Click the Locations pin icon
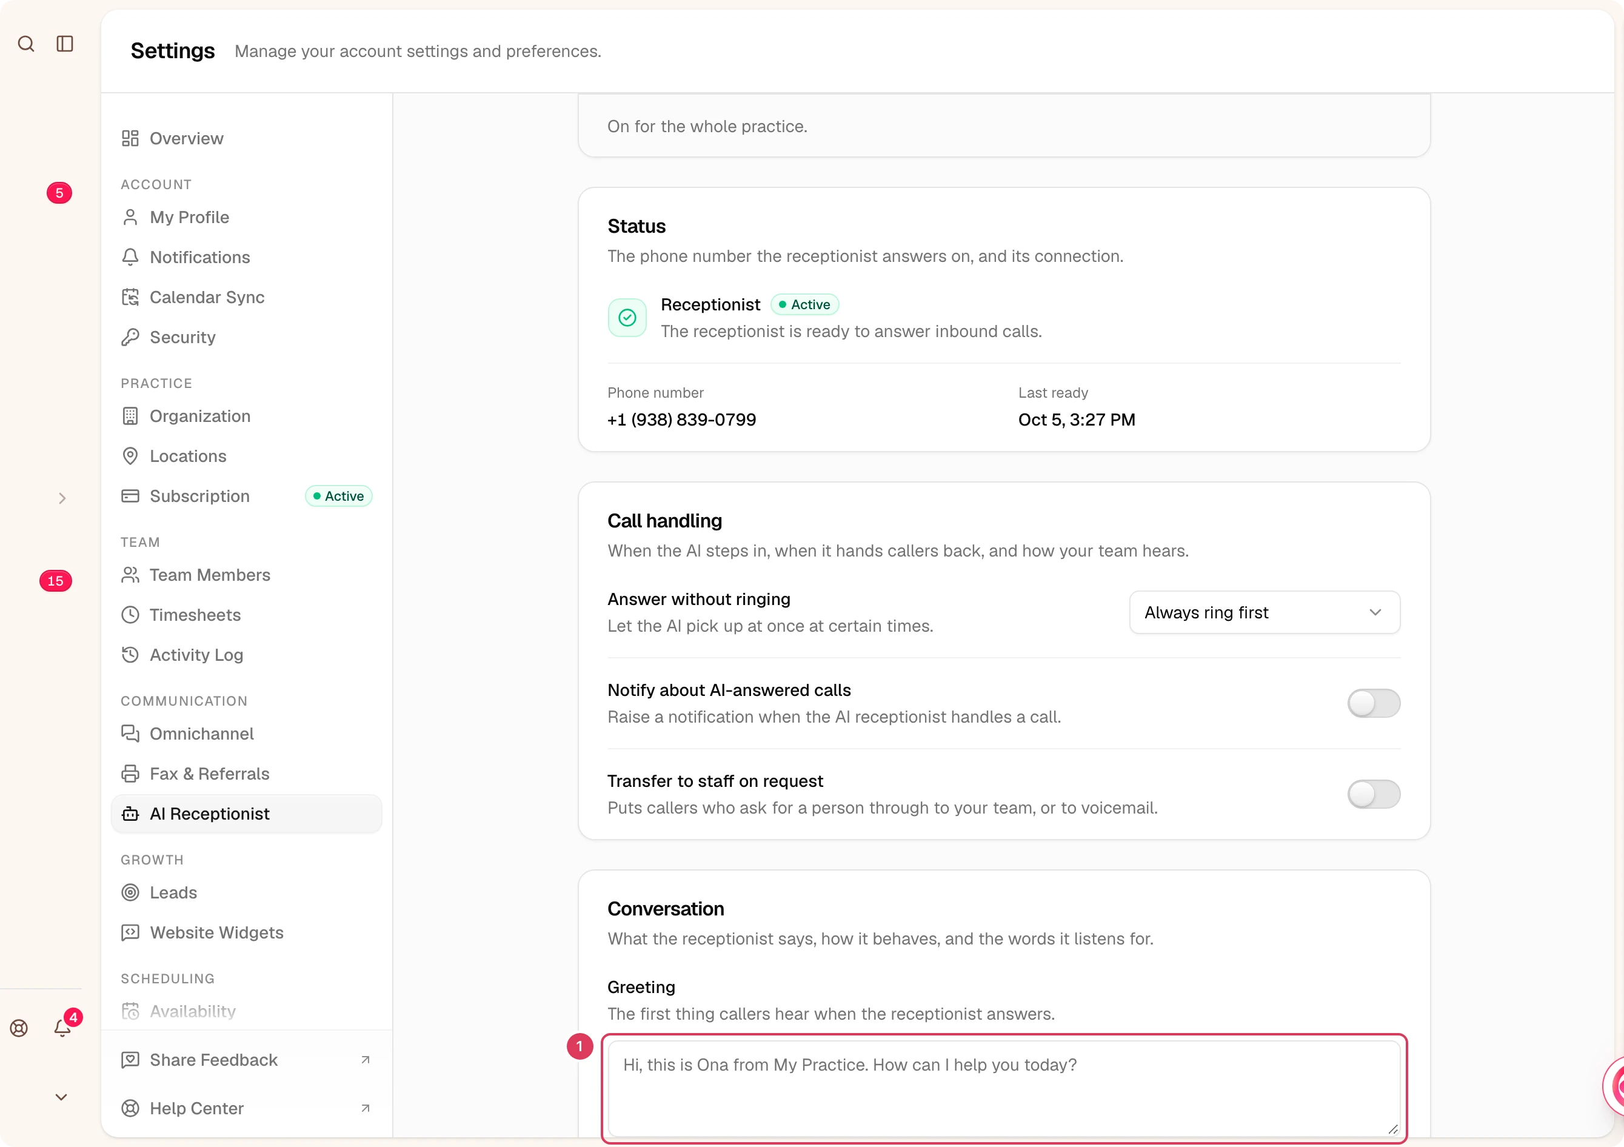 point(130,456)
